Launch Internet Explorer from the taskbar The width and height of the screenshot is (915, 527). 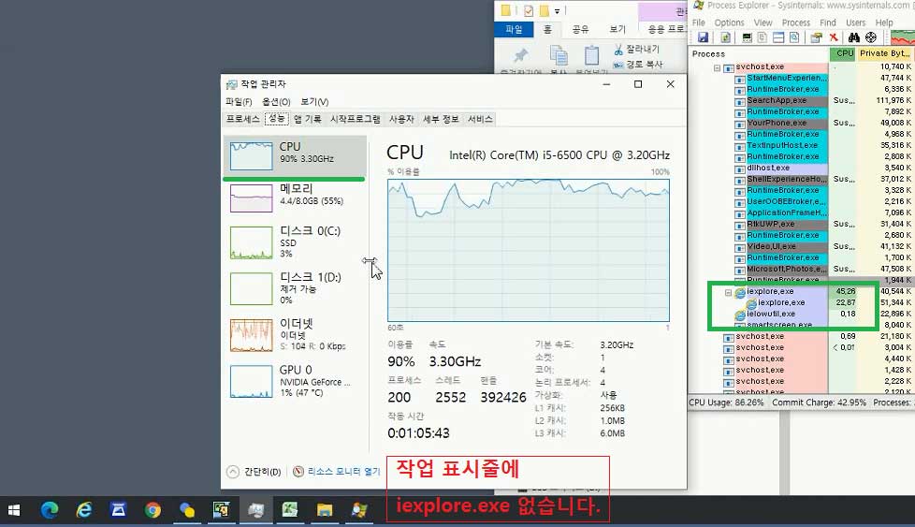[x=84, y=511]
